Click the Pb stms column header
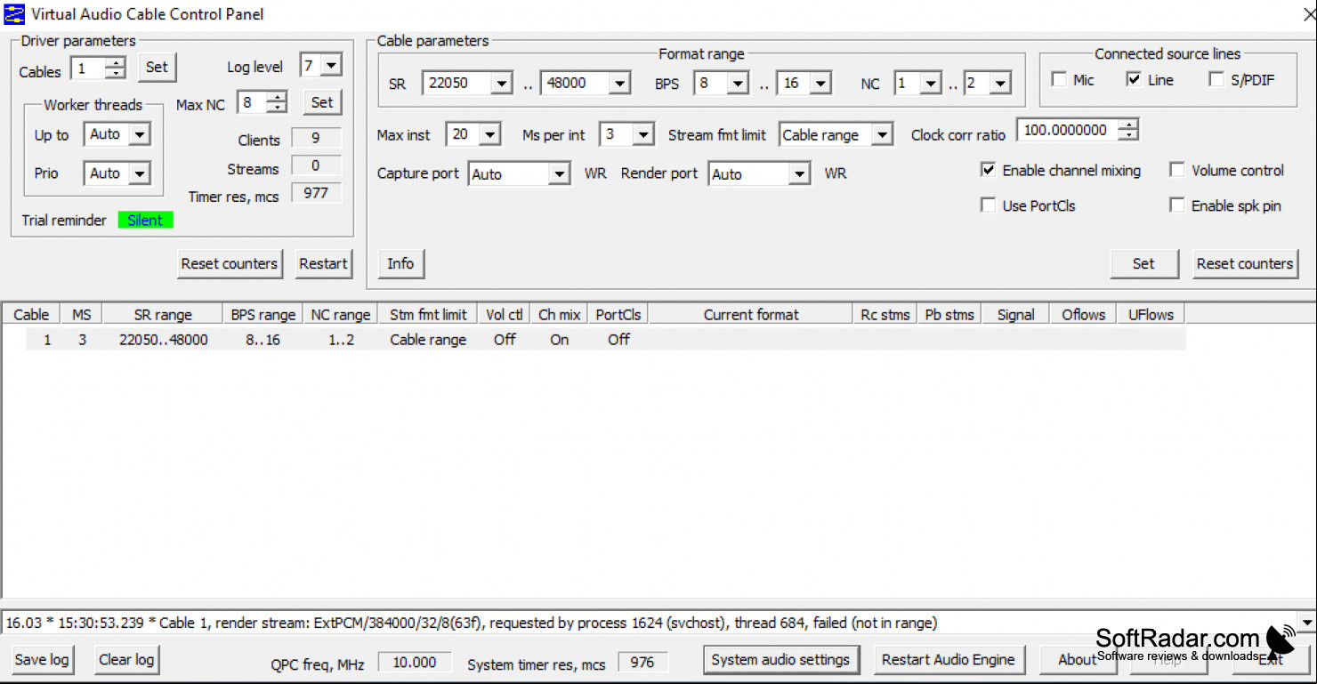 (x=949, y=314)
